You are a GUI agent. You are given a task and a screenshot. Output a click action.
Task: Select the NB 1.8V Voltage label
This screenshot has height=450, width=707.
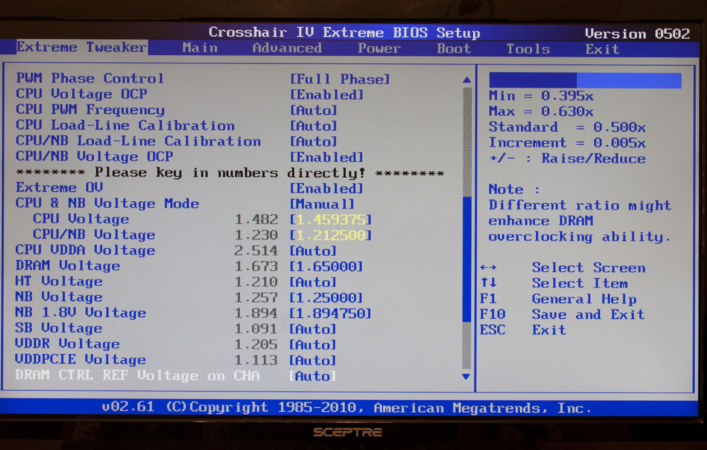point(81,313)
